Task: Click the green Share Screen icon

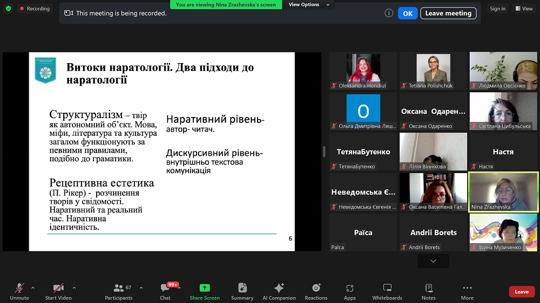Action: [205, 288]
